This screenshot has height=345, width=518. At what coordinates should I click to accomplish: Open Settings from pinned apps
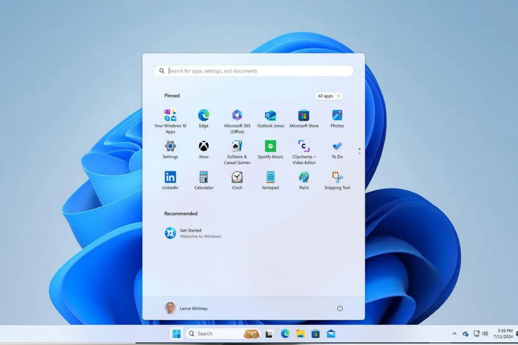point(170,149)
